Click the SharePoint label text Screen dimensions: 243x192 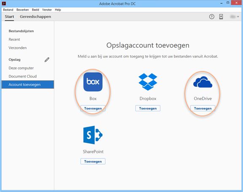[x=93, y=152]
